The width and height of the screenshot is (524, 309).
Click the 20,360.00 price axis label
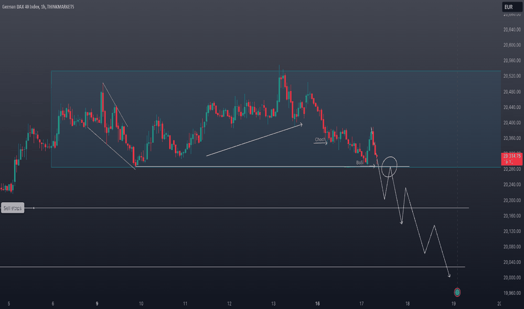(x=512, y=138)
